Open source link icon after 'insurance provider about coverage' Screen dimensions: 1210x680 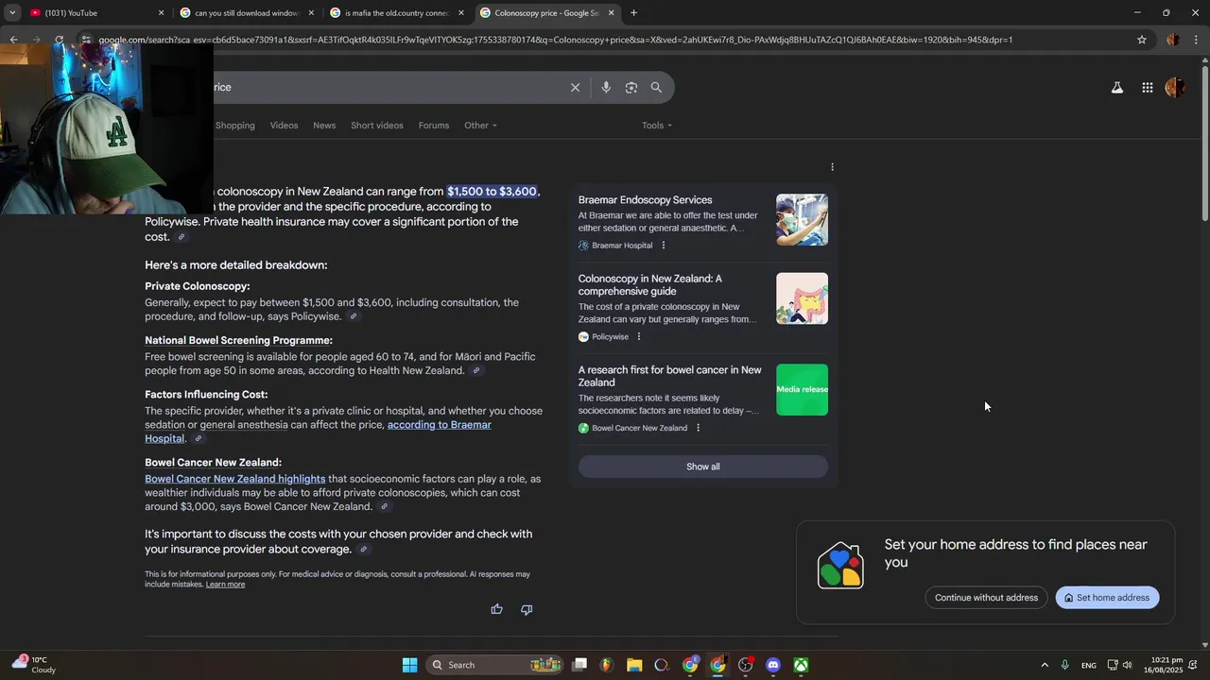point(364,550)
